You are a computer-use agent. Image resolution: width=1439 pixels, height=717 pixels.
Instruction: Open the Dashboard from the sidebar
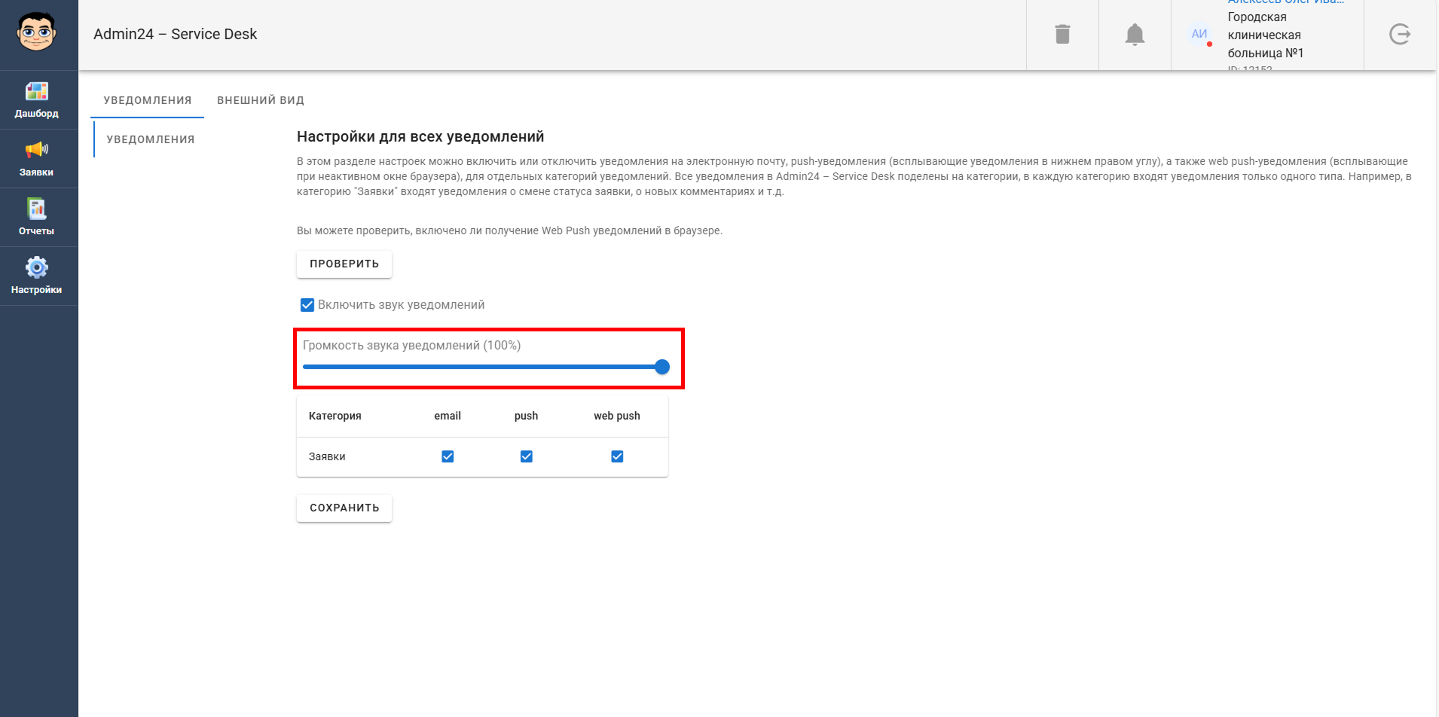[36, 100]
